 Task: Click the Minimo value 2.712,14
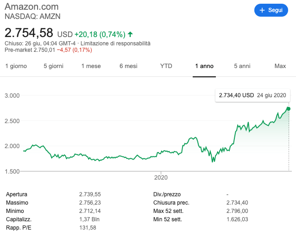[x=90, y=211]
